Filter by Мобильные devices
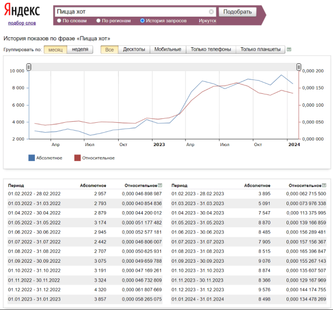The image size is (333, 310). click(x=168, y=49)
